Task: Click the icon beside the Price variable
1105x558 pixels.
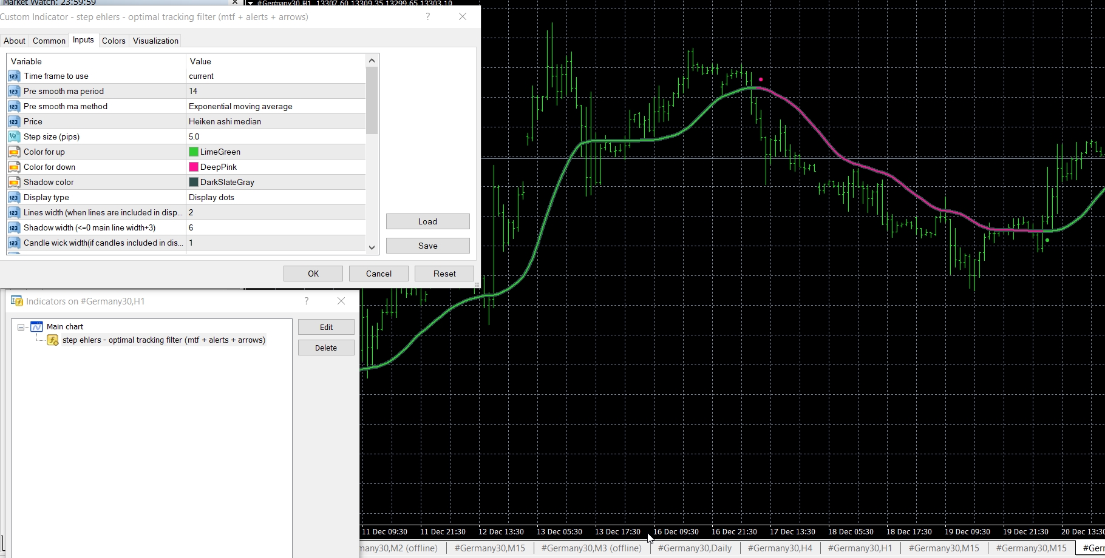Action: point(14,122)
